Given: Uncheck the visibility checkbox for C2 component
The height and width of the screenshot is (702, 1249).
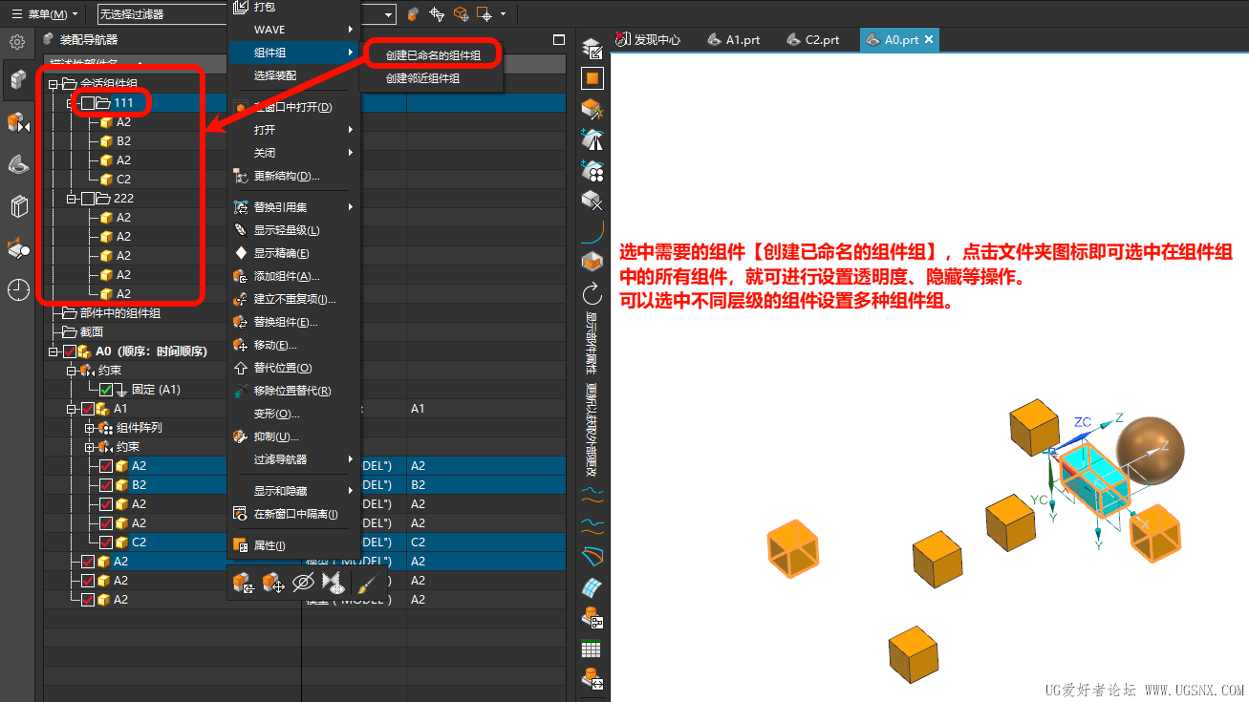Looking at the screenshot, I should tap(106, 542).
